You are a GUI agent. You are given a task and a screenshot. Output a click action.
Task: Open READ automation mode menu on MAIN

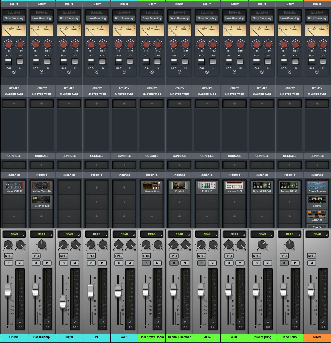pyautogui.click(x=317, y=234)
